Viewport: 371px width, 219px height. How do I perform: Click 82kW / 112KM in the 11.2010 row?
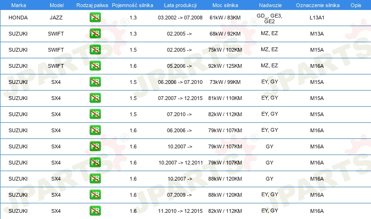pyautogui.click(x=225, y=211)
